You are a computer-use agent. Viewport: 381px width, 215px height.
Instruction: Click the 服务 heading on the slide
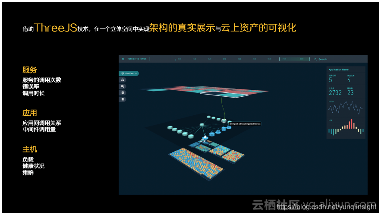pyautogui.click(x=30, y=70)
